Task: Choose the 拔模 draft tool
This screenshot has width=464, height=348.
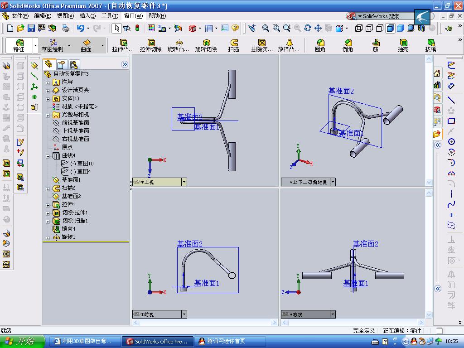Action: click(x=430, y=46)
